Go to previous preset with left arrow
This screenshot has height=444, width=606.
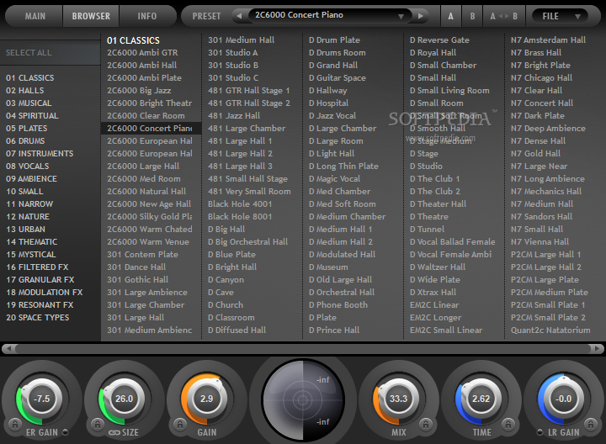239,16
